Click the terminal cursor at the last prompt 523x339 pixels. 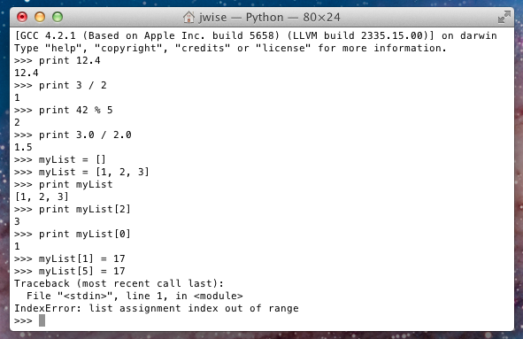42,320
